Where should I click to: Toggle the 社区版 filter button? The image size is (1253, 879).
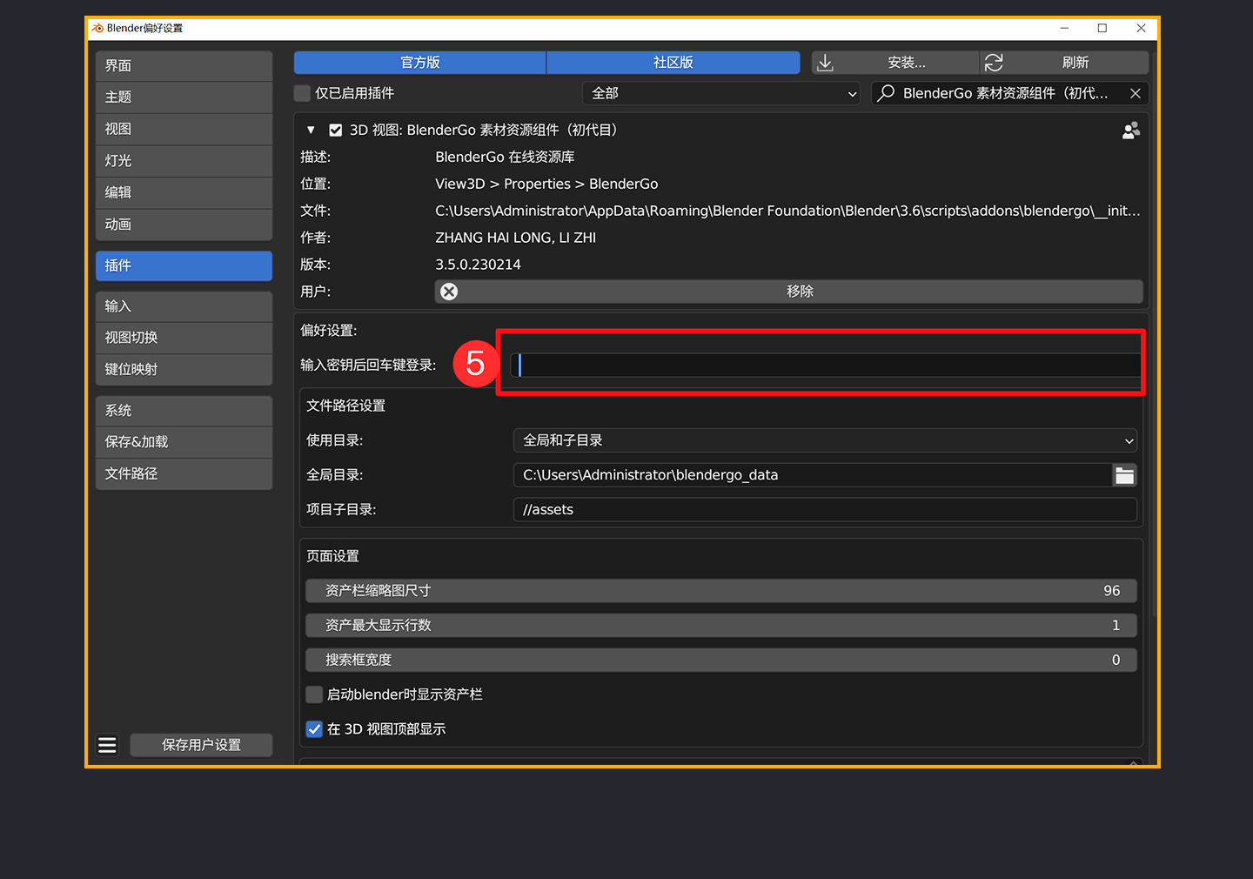673,63
